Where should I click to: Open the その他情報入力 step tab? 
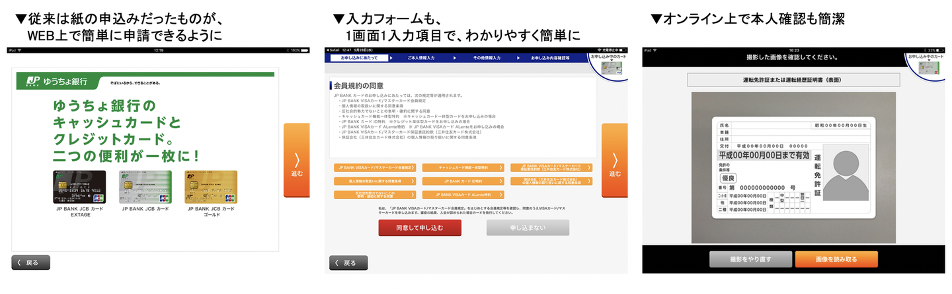[486, 58]
